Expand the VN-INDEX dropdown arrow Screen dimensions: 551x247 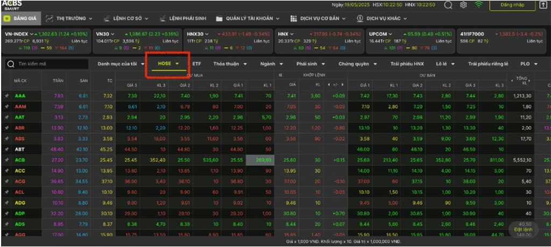point(31,34)
